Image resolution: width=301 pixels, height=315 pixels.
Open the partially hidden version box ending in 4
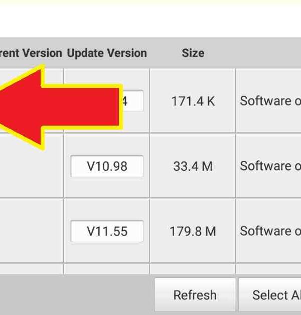133,101
